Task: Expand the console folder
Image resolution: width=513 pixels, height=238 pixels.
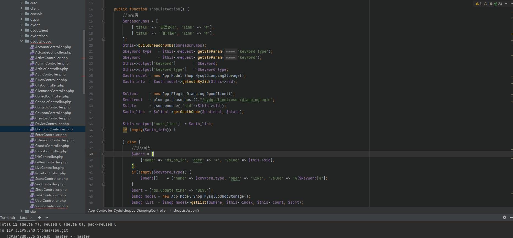Action: click(21, 14)
